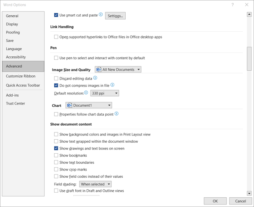Click the vertical scrollbar thumb
The width and height of the screenshot is (254, 207).
click(x=249, y=59)
